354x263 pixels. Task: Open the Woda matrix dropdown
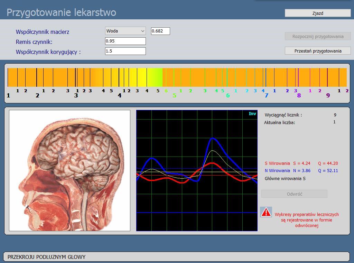point(125,31)
